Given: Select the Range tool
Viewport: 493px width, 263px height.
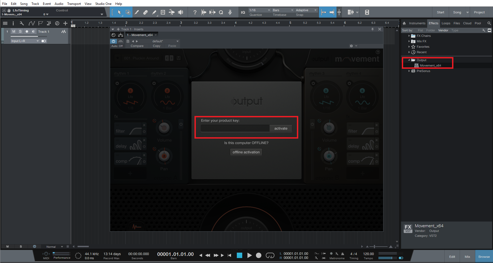Looking at the screenshot, I should [128, 12].
